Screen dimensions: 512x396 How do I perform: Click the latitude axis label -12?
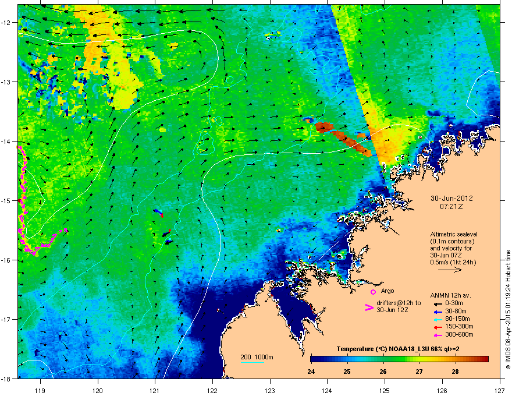6,23
